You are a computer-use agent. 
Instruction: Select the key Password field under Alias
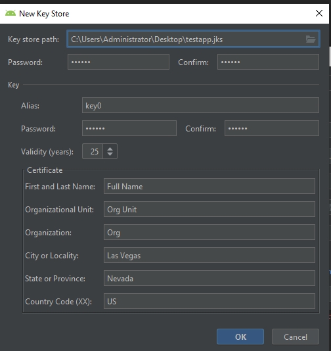129,128
